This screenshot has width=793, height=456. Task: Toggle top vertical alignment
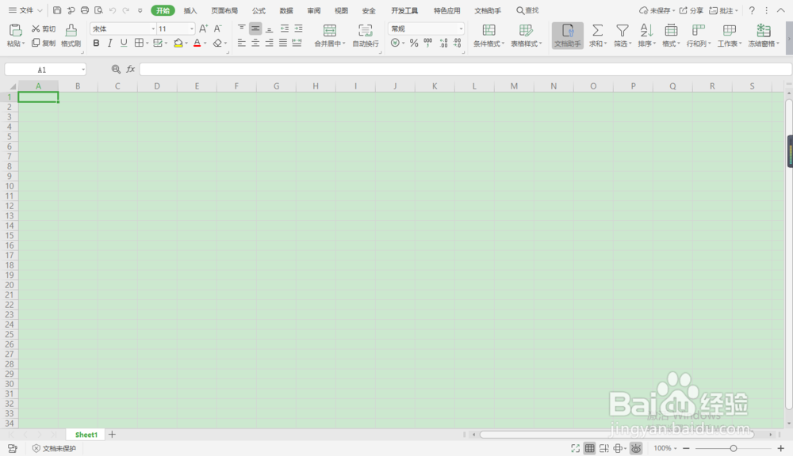click(x=242, y=28)
